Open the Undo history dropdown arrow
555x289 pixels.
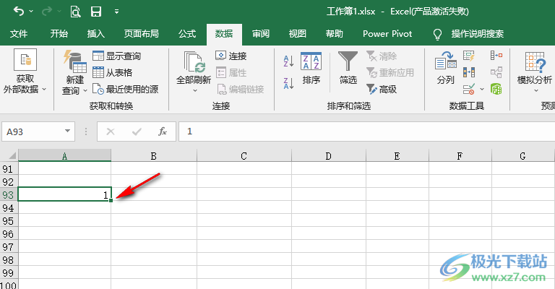click(x=31, y=12)
